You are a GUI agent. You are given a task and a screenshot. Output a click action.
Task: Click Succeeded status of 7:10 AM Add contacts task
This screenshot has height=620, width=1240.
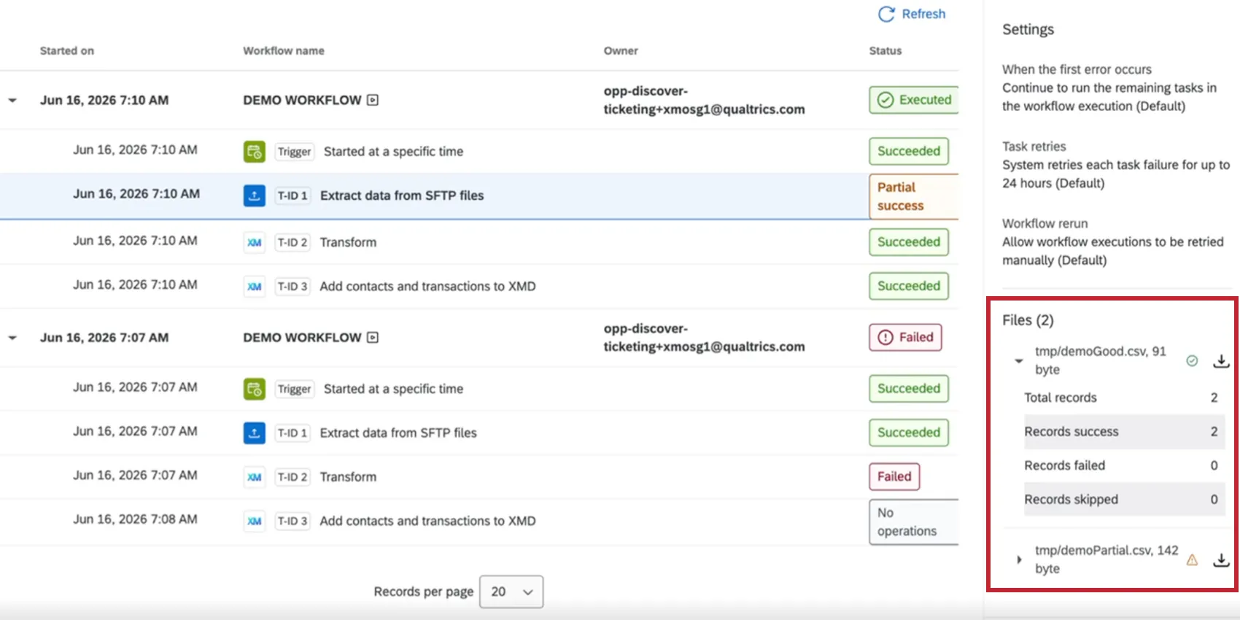click(x=909, y=286)
